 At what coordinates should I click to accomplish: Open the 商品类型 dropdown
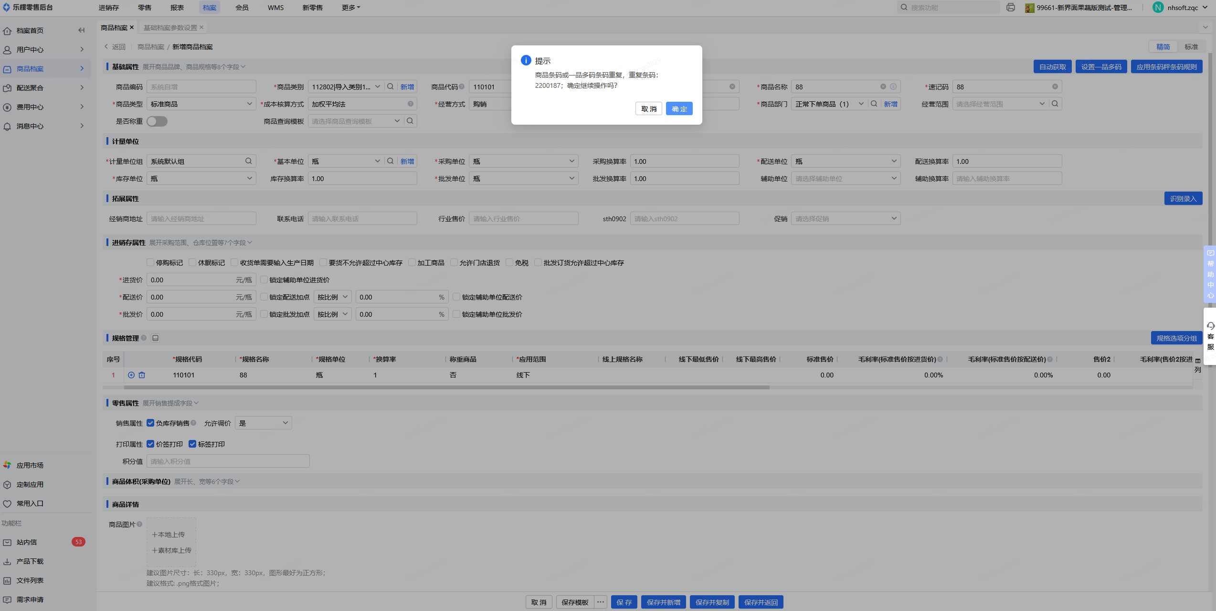[201, 104]
